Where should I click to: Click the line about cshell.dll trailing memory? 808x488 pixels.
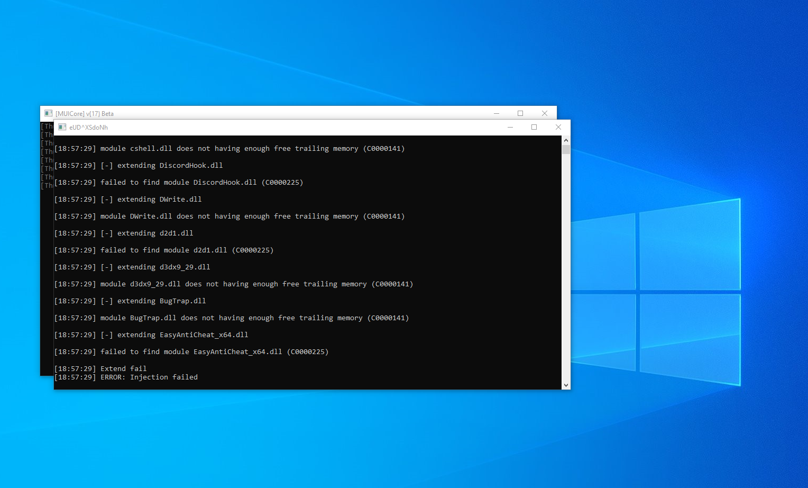click(x=229, y=149)
